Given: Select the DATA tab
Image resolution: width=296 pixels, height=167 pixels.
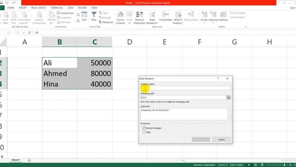Looking at the screenshot, I should pyautogui.click(x=70, y=8).
